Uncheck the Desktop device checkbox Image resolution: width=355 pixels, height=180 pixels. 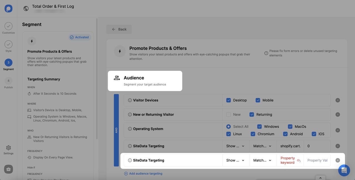tap(229, 100)
